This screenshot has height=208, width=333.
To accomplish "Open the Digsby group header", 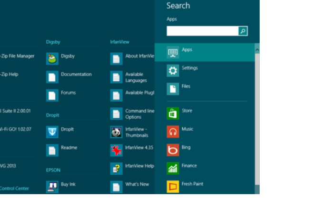I will (53, 42).
